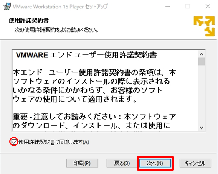Toggle the 使用許諾契約書に同意します checkbox

point(14,142)
